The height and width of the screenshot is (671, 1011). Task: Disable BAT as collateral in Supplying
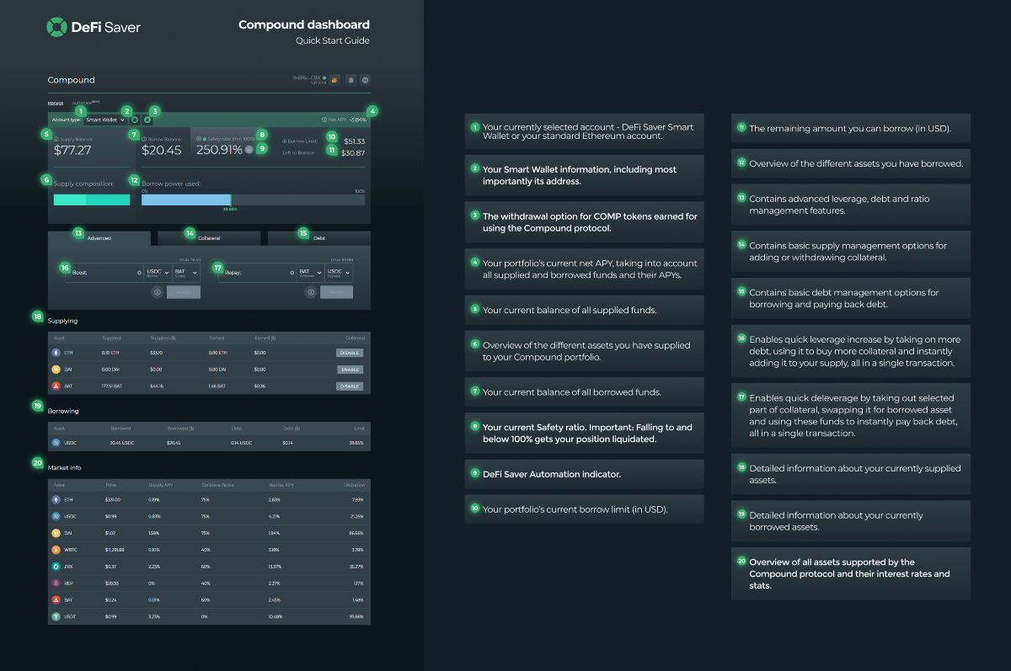(350, 386)
